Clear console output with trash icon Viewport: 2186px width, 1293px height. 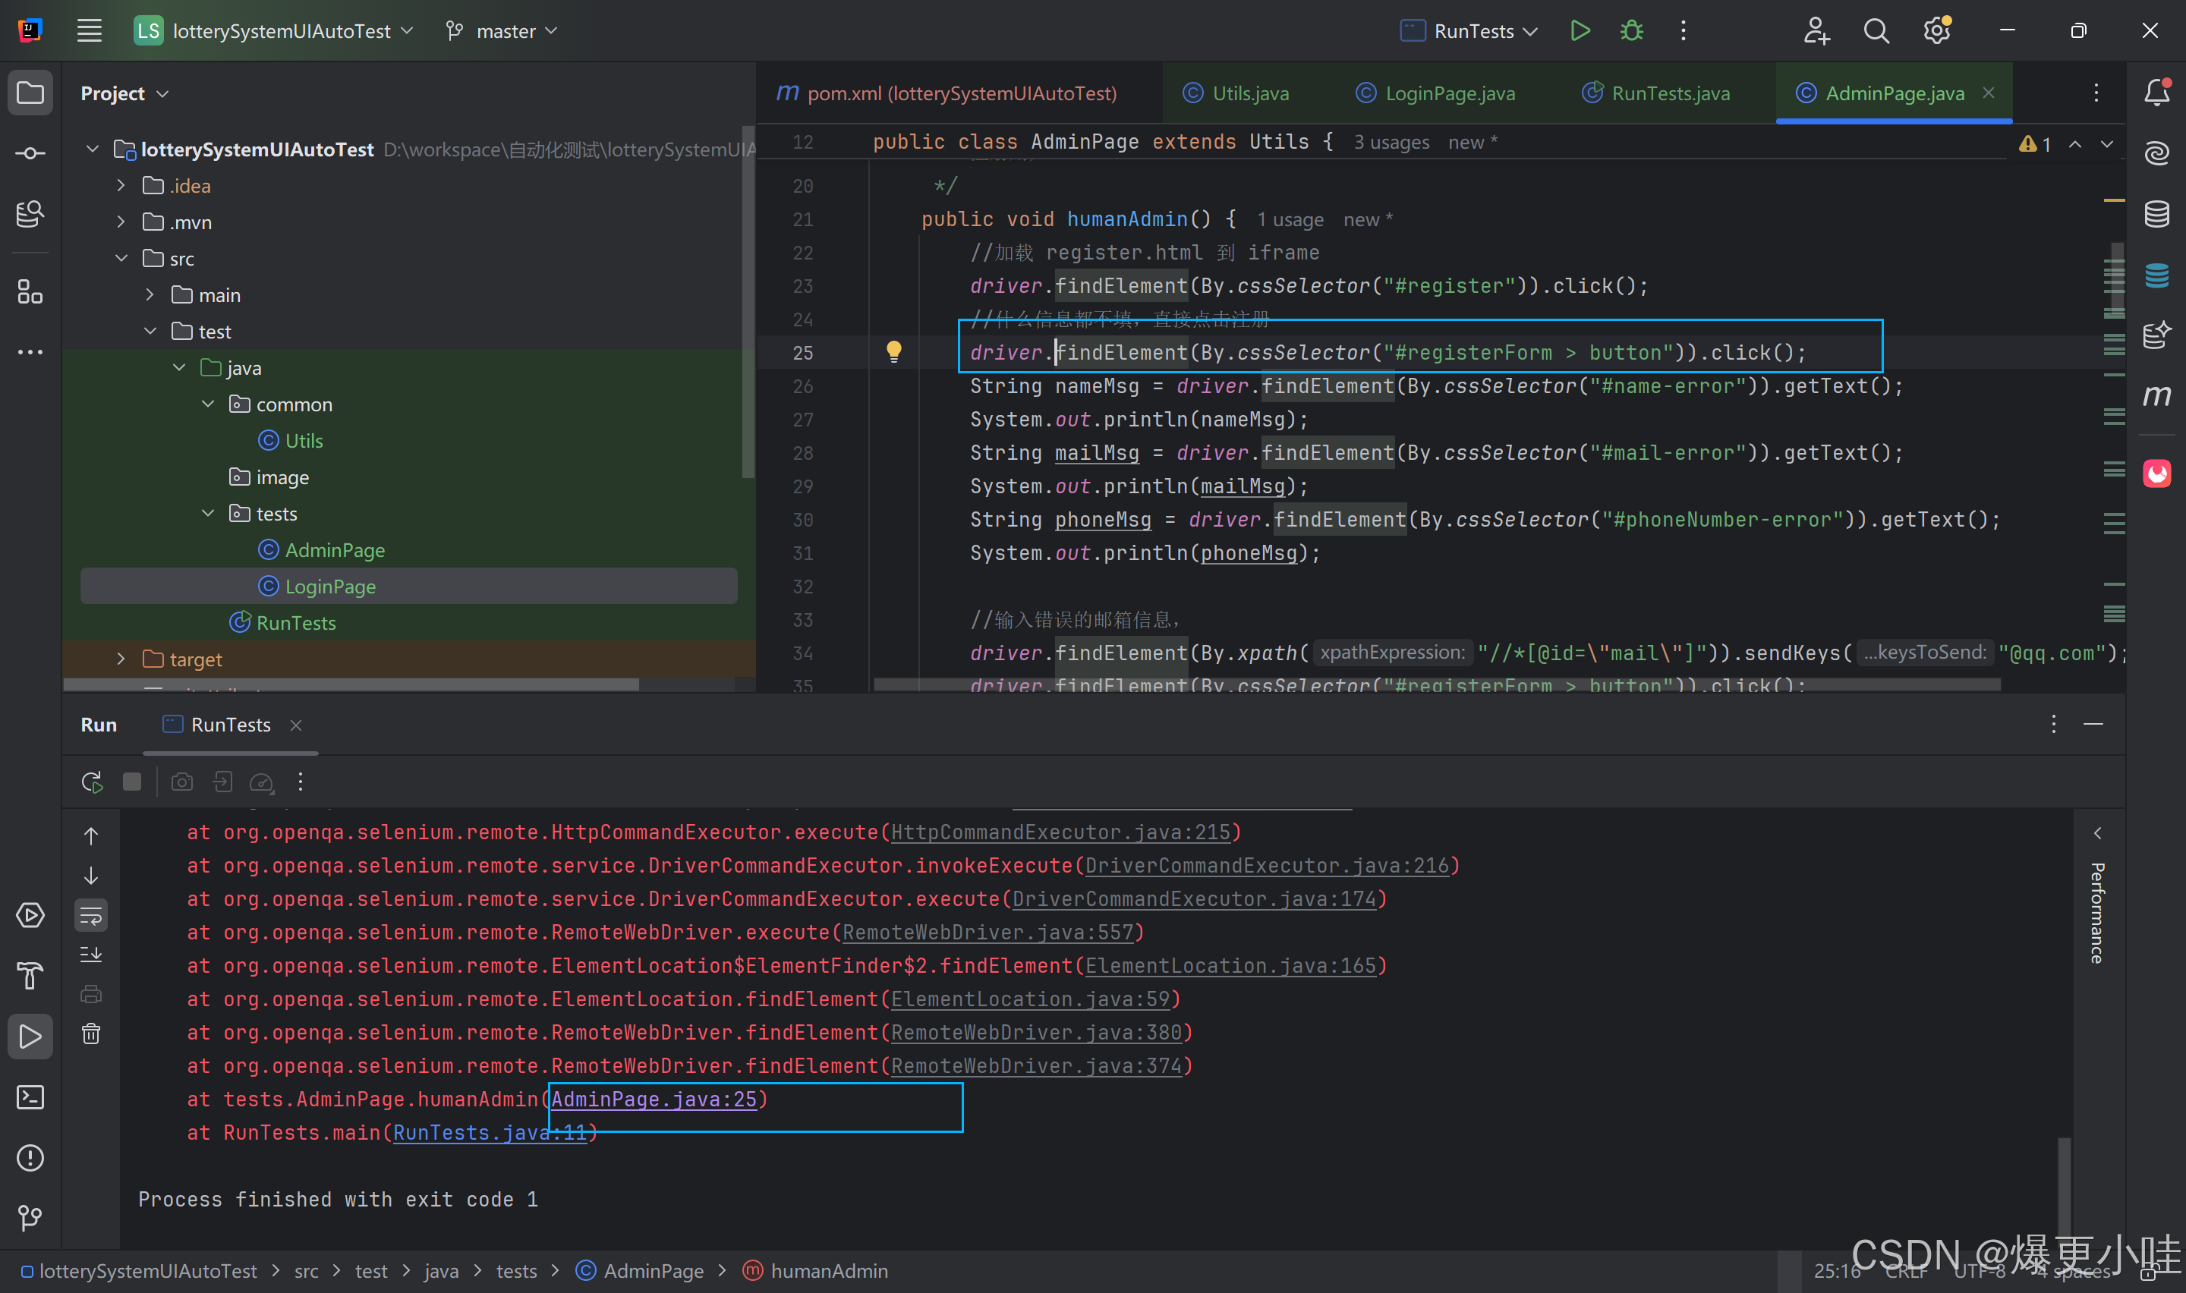[x=90, y=1033]
